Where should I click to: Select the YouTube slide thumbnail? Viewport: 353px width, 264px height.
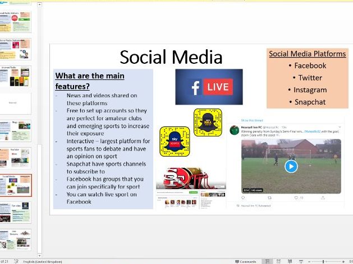pos(16,158)
